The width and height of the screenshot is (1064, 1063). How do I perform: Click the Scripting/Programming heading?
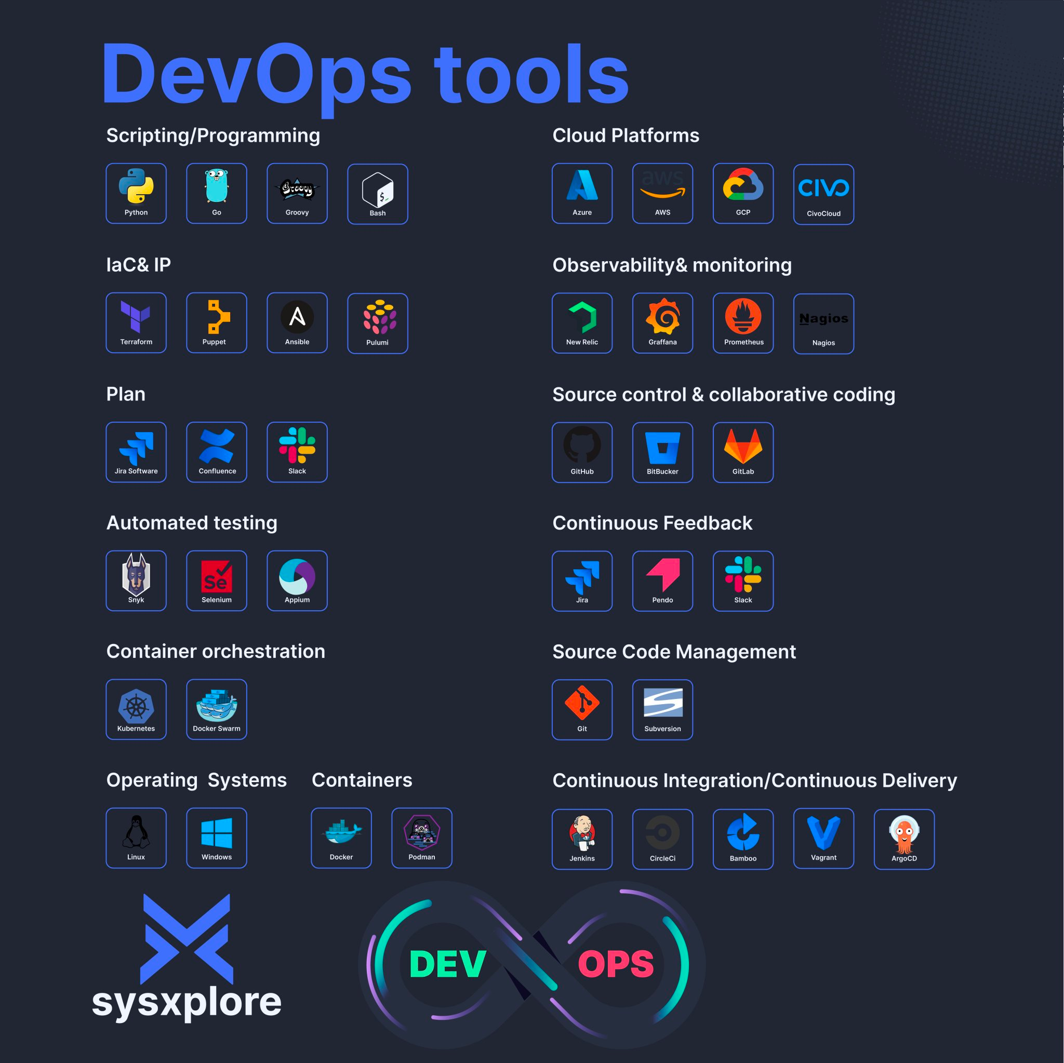[x=213, y=136]
